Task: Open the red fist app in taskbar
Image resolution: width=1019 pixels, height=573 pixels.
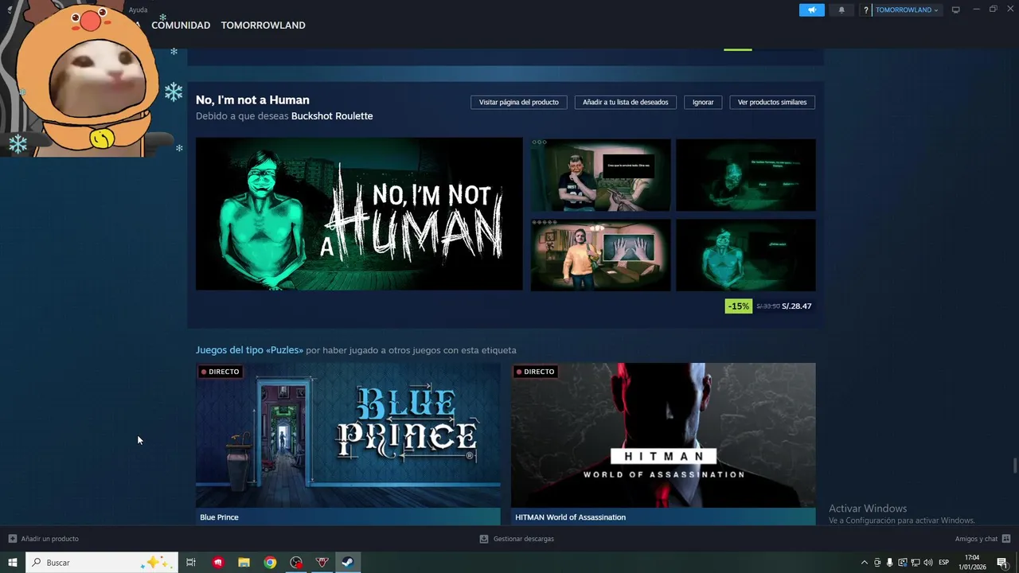Action: coord(218,563)
